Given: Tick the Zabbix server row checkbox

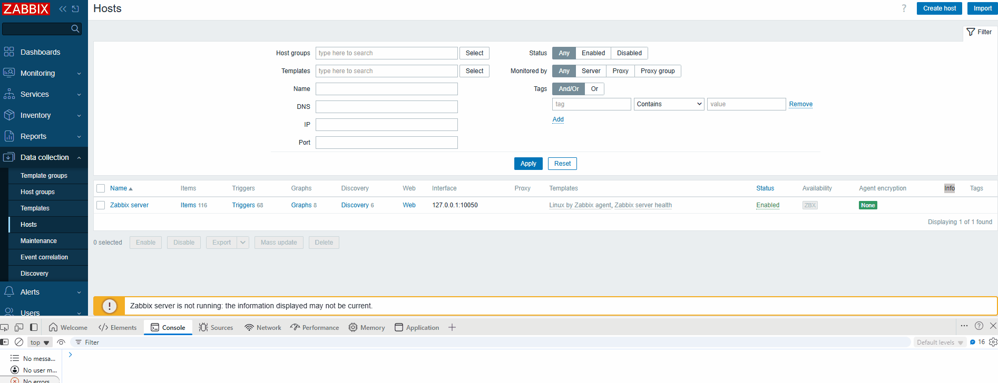Looking at the screenshot, I should pos(101,205).
